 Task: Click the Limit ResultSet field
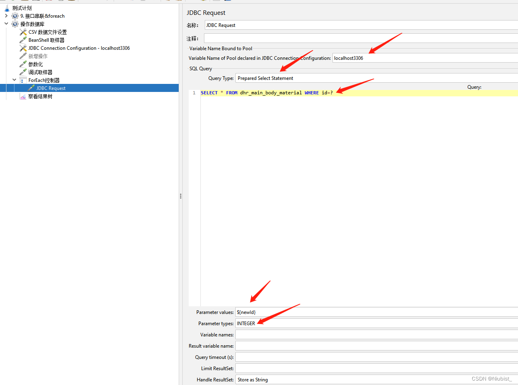377,368
